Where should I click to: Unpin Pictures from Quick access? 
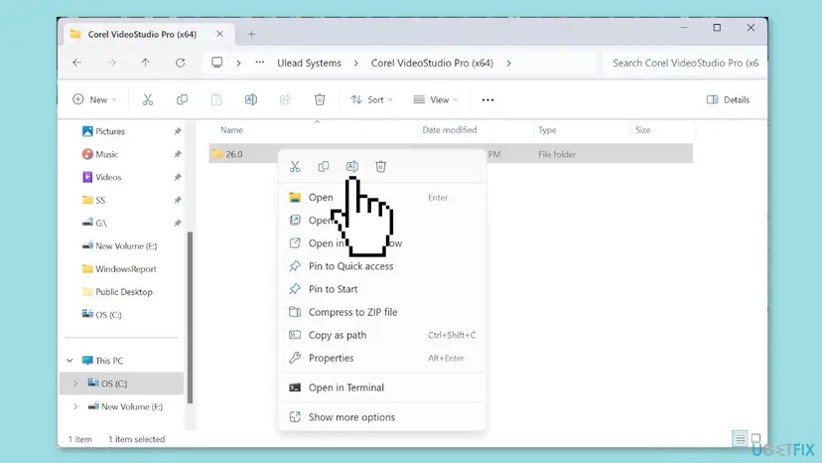pos(178,131)
